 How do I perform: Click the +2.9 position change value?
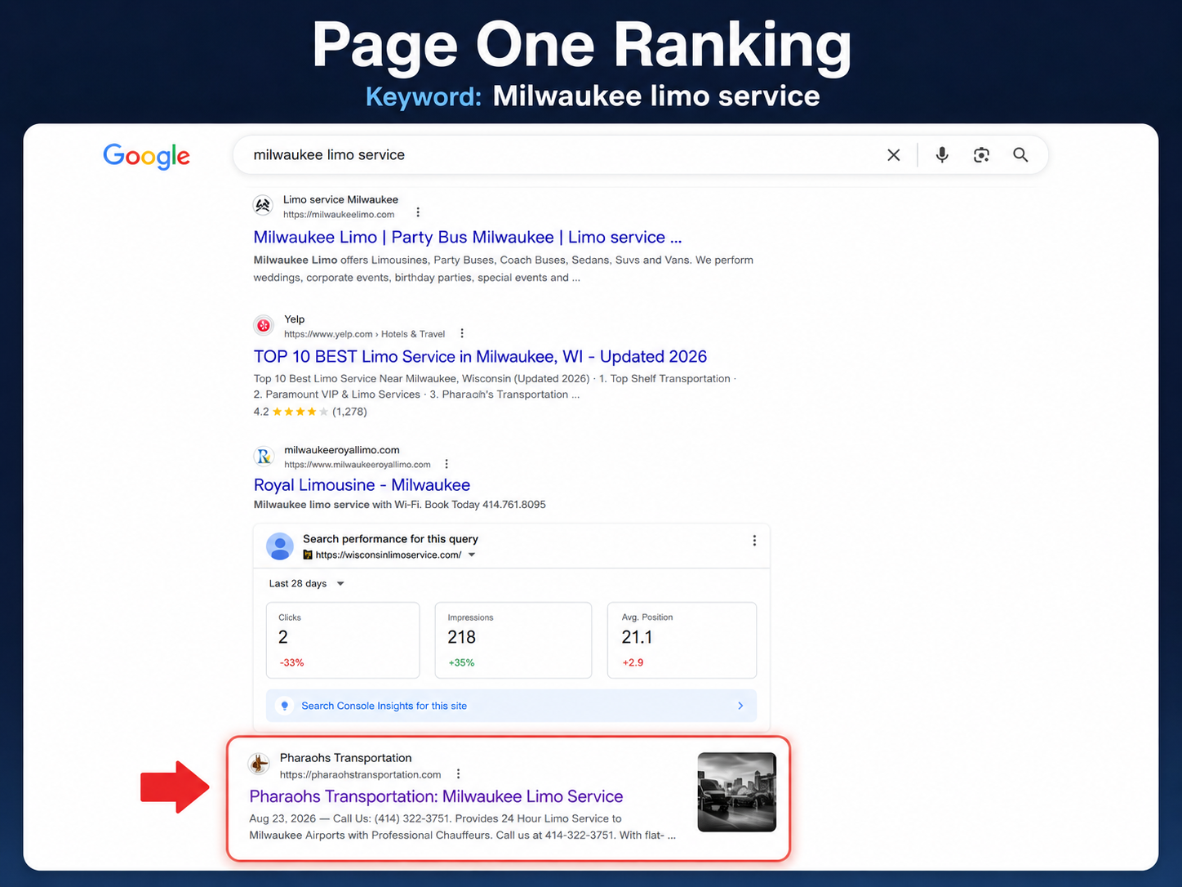633,662
